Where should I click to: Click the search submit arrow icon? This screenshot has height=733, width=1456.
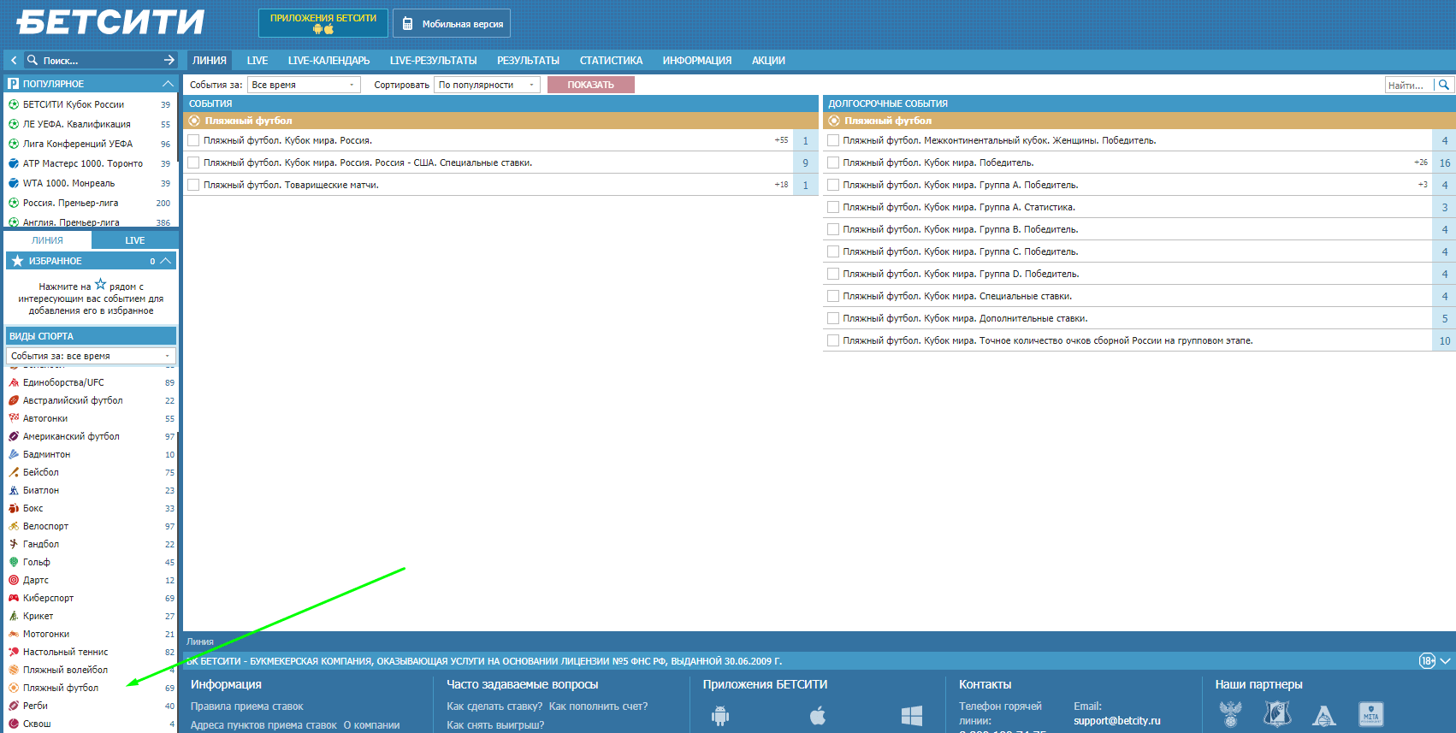[x=169, y=60]
